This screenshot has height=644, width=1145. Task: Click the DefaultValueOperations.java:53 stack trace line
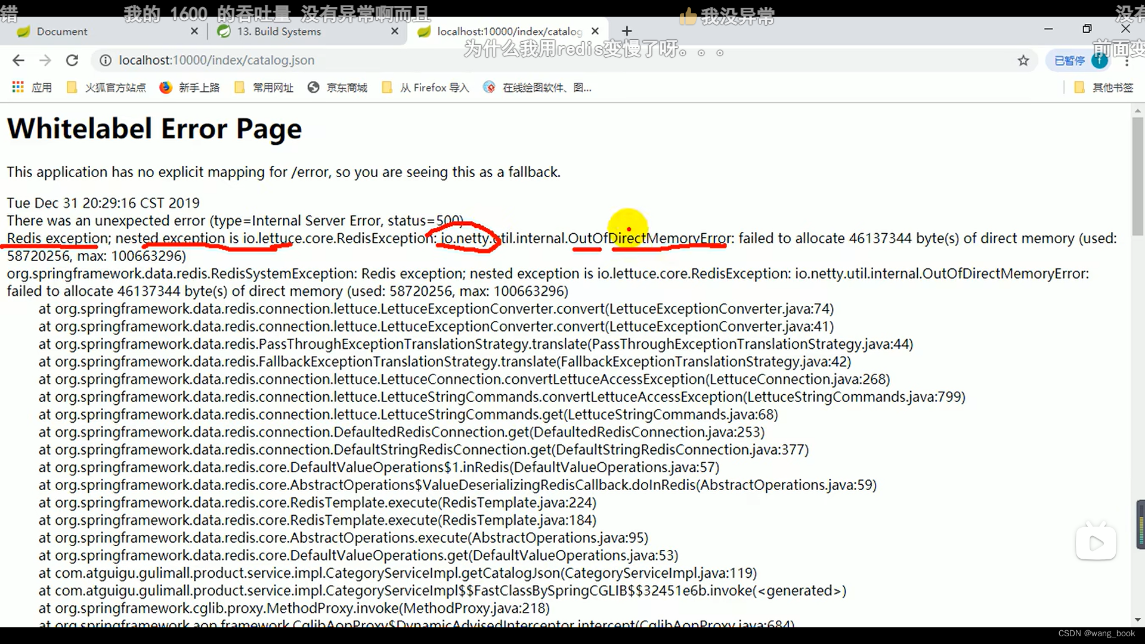click(358, 555)
